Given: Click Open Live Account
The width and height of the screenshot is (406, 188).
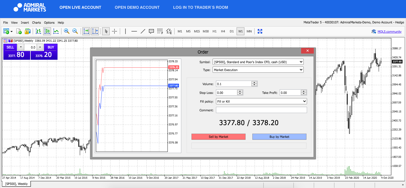Looking at the screenshot, I should [x=80, y=7].
